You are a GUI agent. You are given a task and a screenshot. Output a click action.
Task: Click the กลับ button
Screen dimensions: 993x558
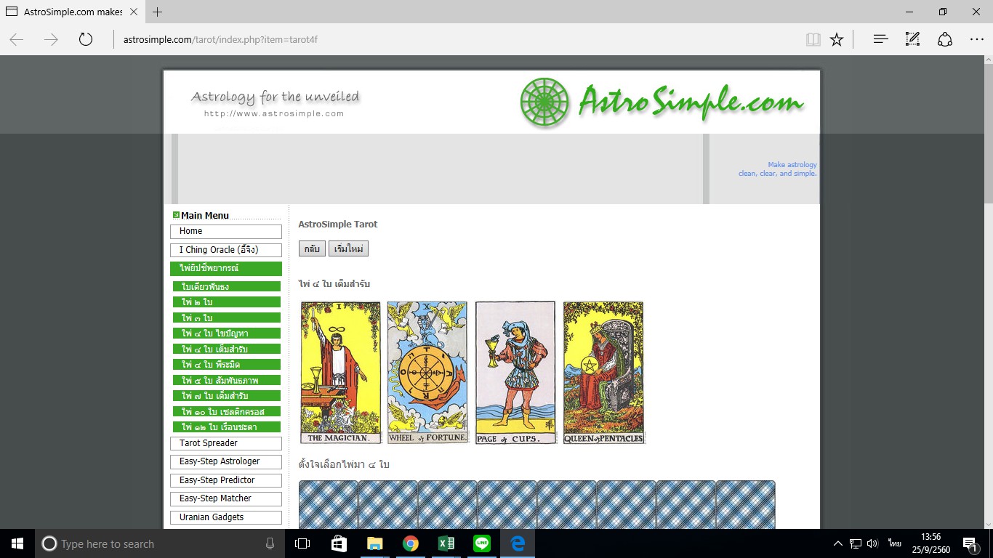click(x=312, y=248)
